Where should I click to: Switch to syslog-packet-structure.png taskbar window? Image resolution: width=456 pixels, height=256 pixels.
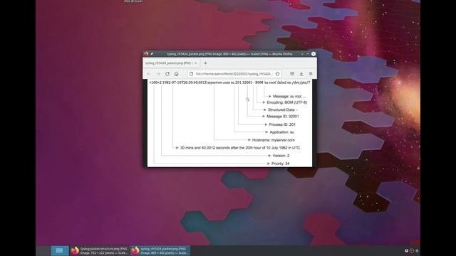pyautogui.click(x=100, y=251)
